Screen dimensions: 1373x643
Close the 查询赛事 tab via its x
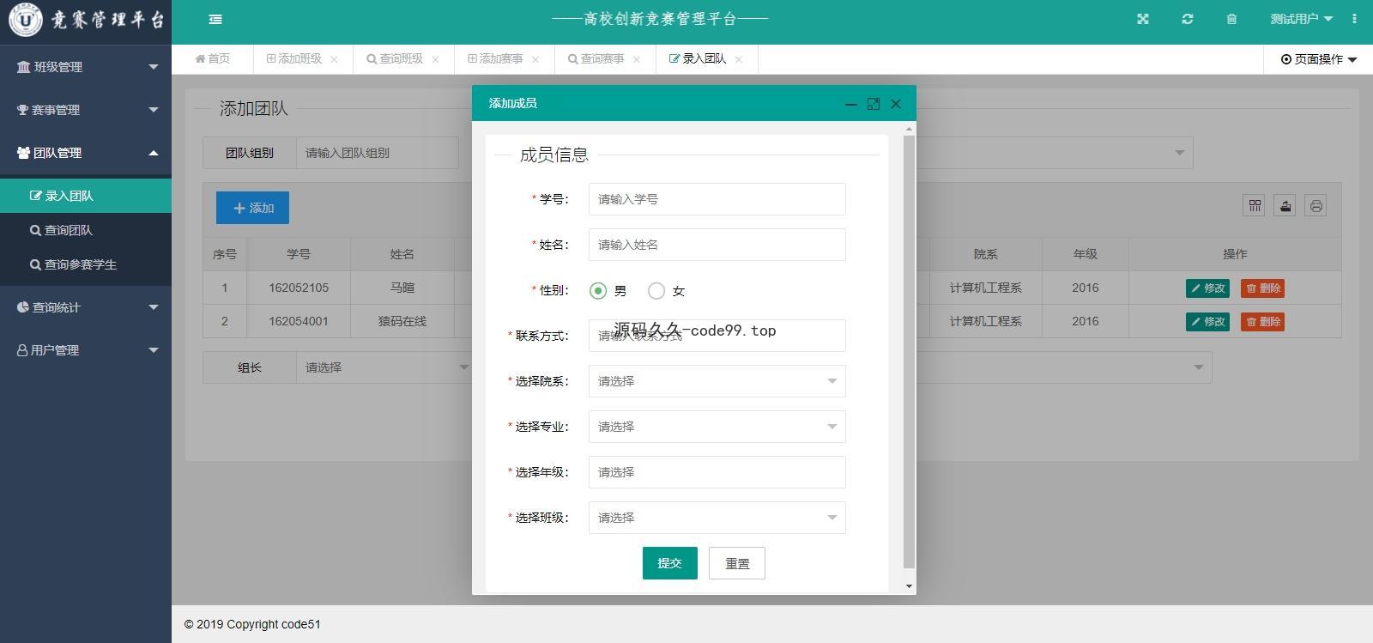pos(636,59)
